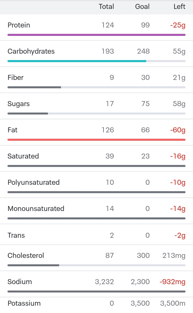Click the purple Protein progress bar
This screenshot has height=313, width=193.
click(96, 35)
